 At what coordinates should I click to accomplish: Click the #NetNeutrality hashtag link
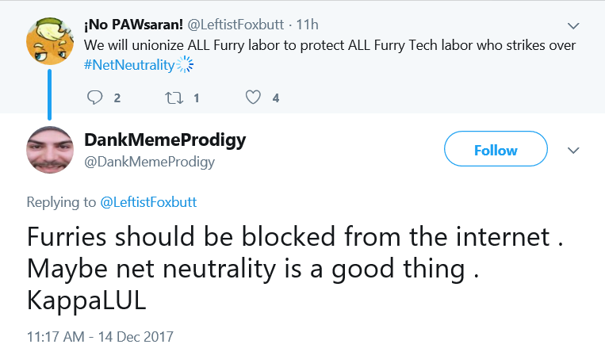(129, 65)
